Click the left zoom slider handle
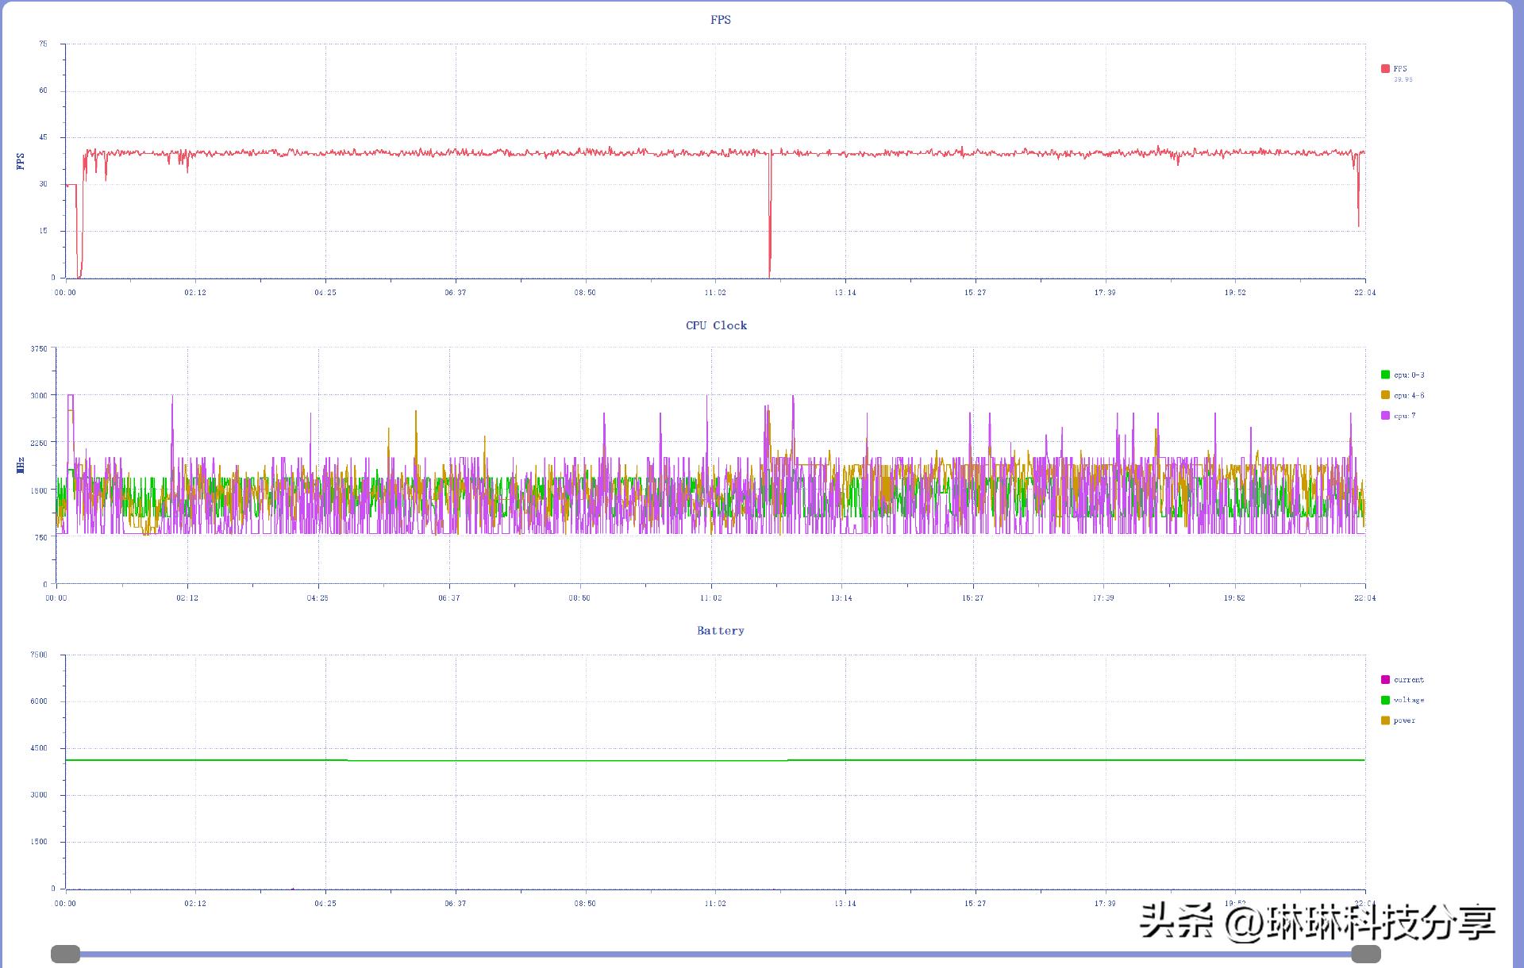Image resolution: width=1524 pixels, height=968 pixels. point(66,954)
